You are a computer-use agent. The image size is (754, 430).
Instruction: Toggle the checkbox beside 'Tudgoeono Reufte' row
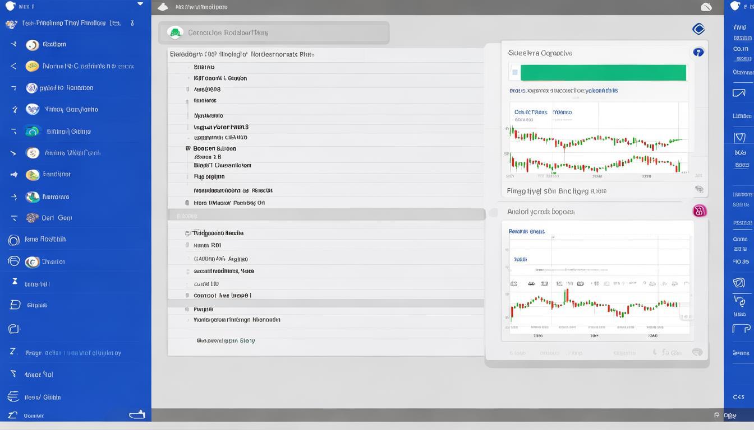188,233
